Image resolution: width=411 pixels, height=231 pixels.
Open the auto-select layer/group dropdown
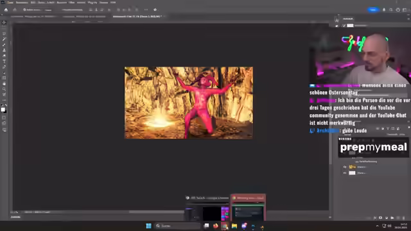coord(48,10)
